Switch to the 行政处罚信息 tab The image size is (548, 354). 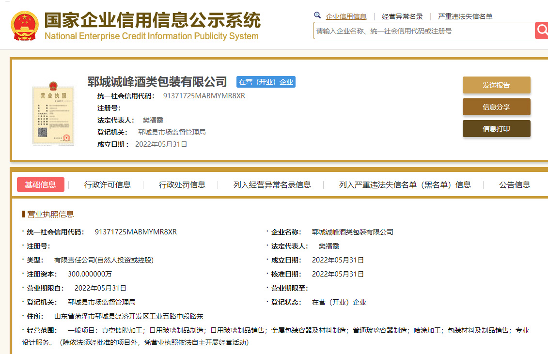[x=182, y=185]
